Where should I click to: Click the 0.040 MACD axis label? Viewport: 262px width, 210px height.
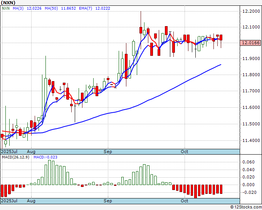tap(249, 170)
